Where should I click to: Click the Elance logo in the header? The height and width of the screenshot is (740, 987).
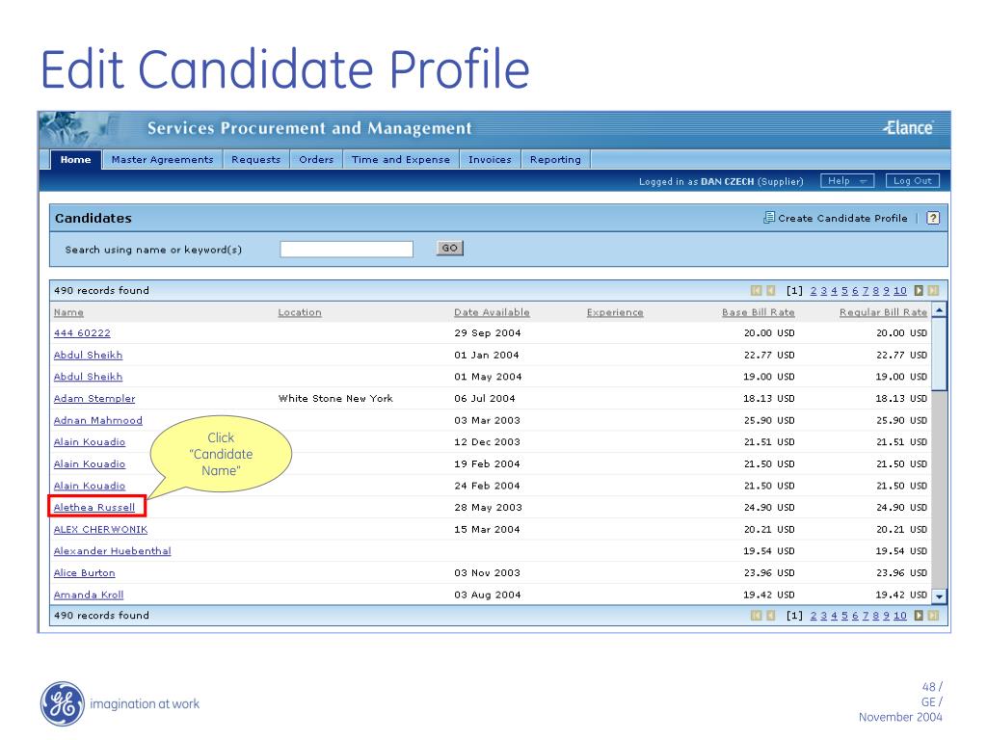pos(907,127)
